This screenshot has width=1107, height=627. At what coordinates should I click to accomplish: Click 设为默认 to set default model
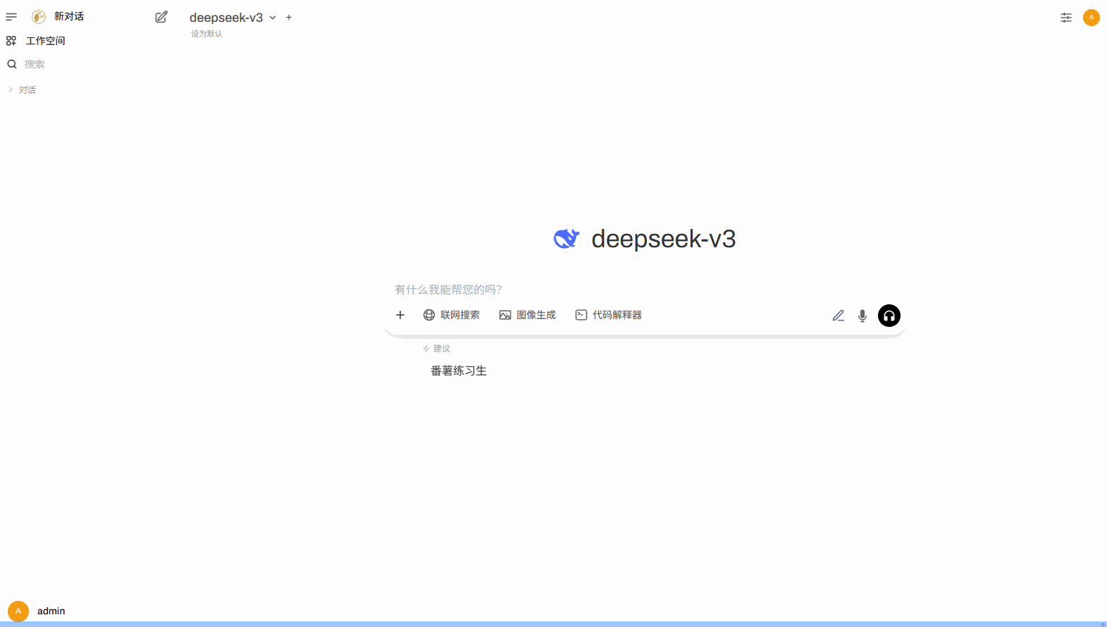[x=206, y=34]
